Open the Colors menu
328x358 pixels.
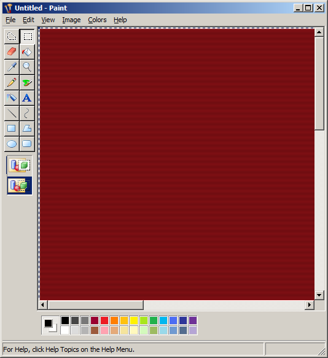97,20
